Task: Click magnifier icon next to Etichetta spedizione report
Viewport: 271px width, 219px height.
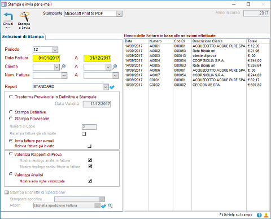Action: click(x=110, y=206)
